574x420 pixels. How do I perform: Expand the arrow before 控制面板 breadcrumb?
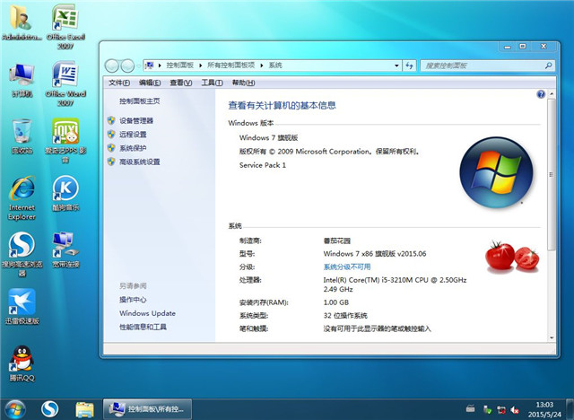160,66
